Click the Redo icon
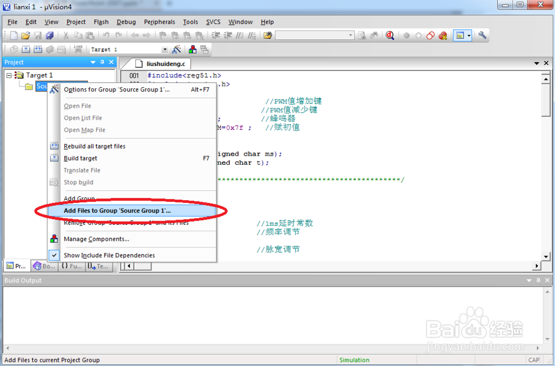Viewport: 555px width, 366px height. coord(119,35)
